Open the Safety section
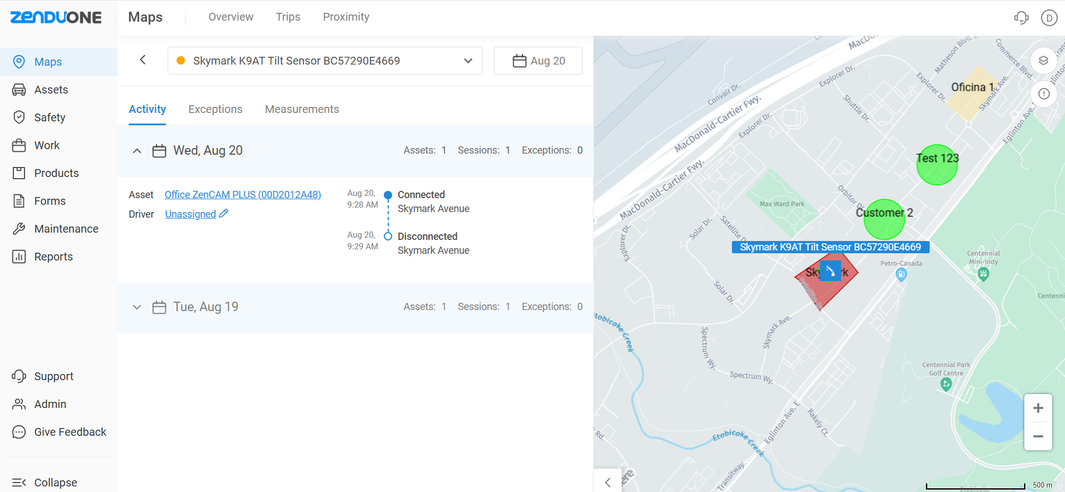1065x492 pixels. 58,117
